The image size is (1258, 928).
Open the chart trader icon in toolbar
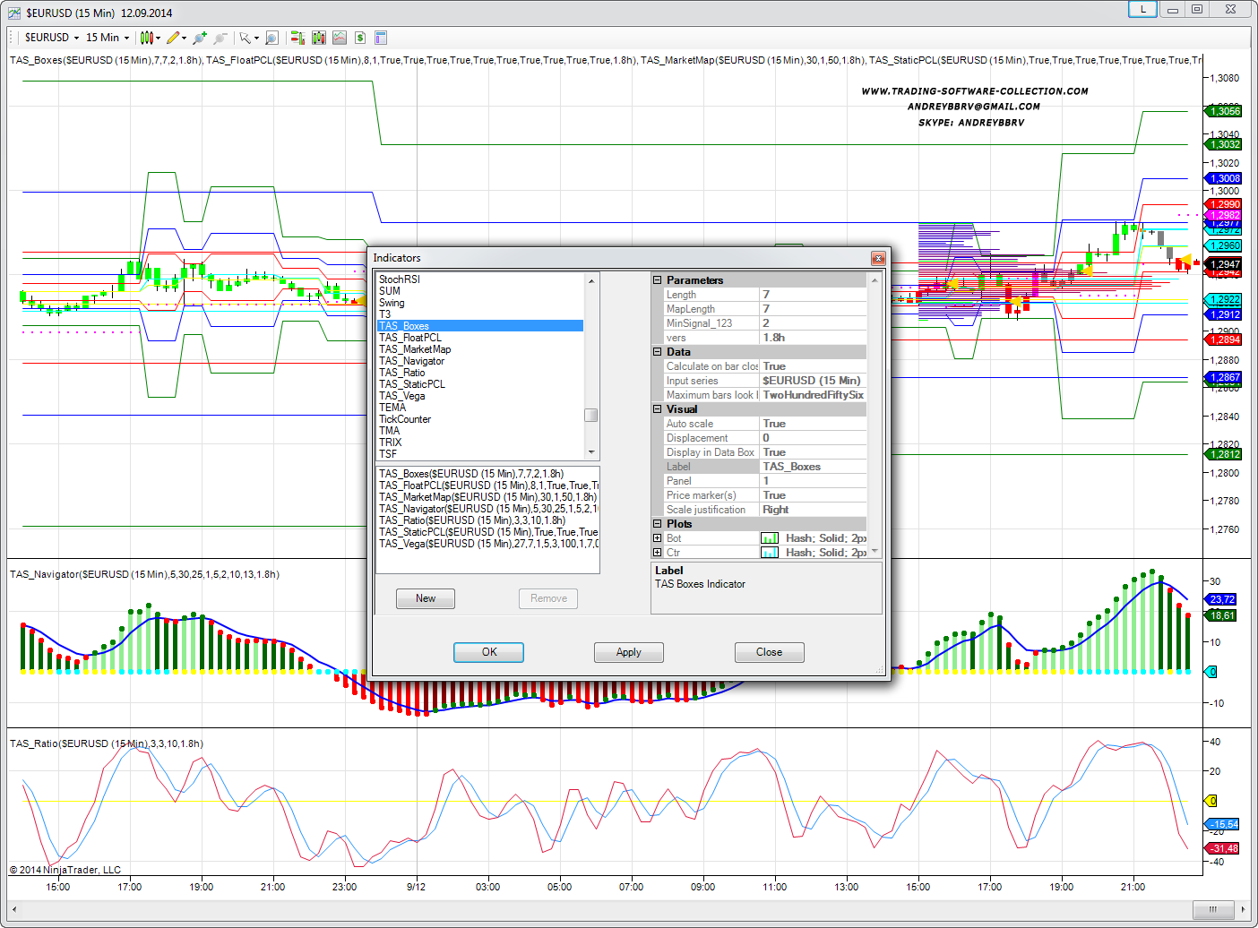coord(297,38)
